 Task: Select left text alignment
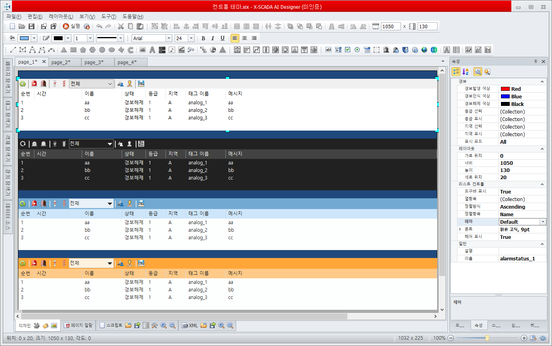[x=235, y=38]
